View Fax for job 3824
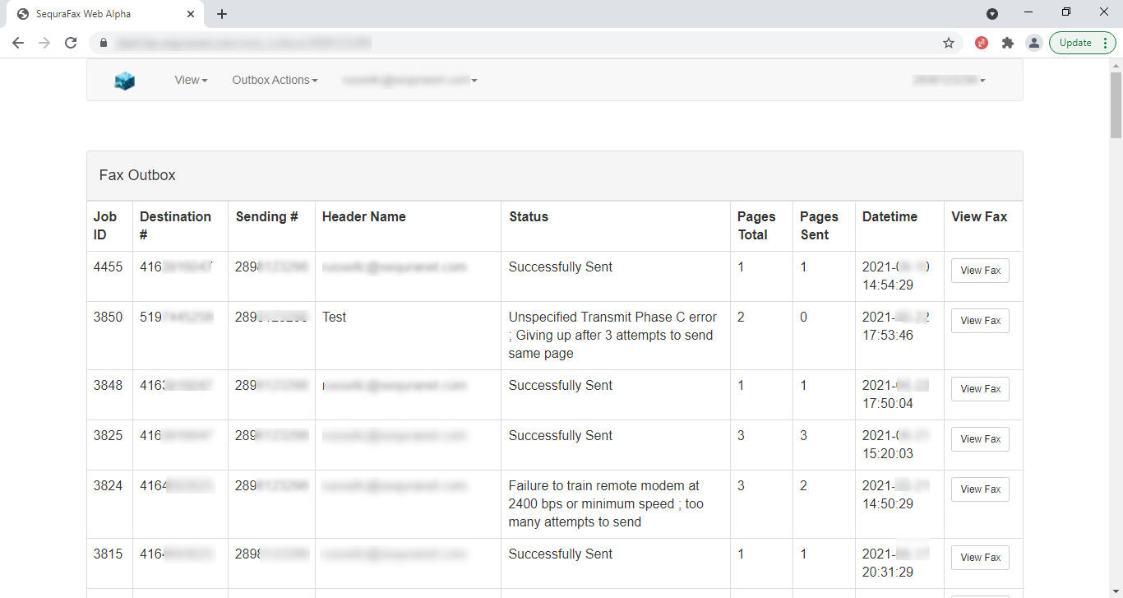The height and width of the screenshot is (598, 1123). 980,489
